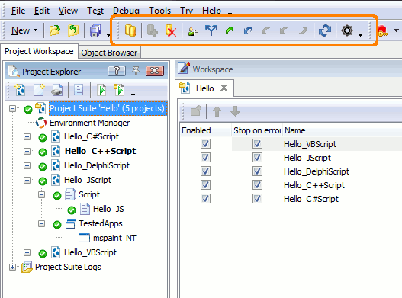Click the open folder icon in toolbar
Screen dimensions: 402x298
(x=55, y=30)
